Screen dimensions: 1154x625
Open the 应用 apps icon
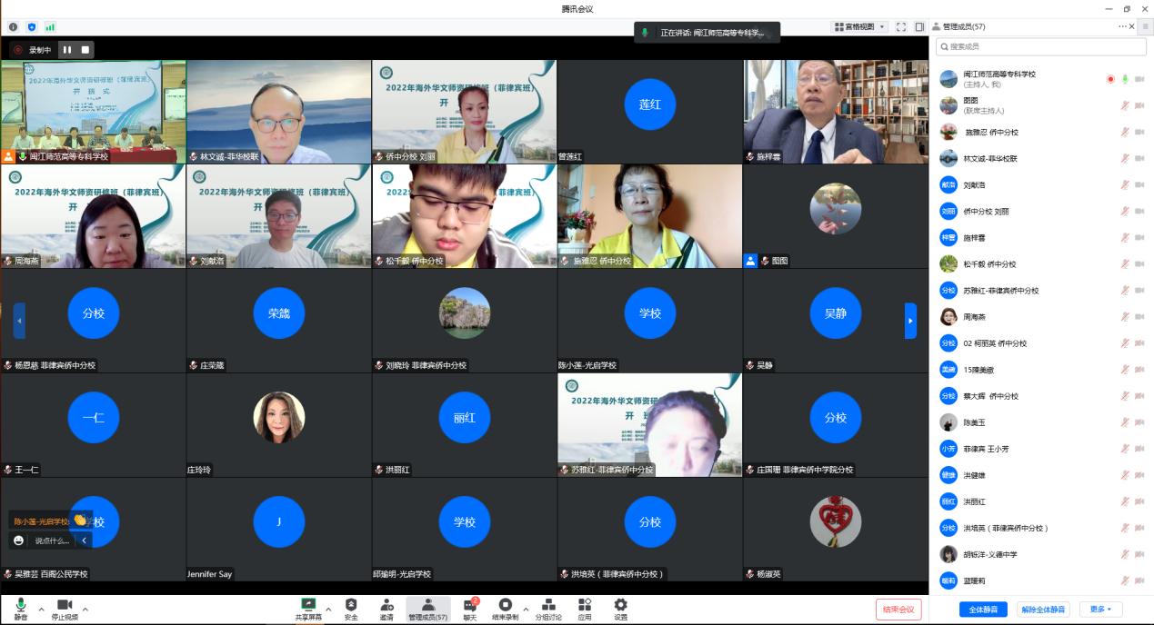tap(584, 608)
